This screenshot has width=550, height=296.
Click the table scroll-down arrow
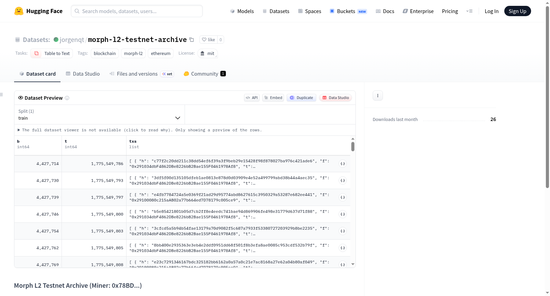click(x=353, y=264)
